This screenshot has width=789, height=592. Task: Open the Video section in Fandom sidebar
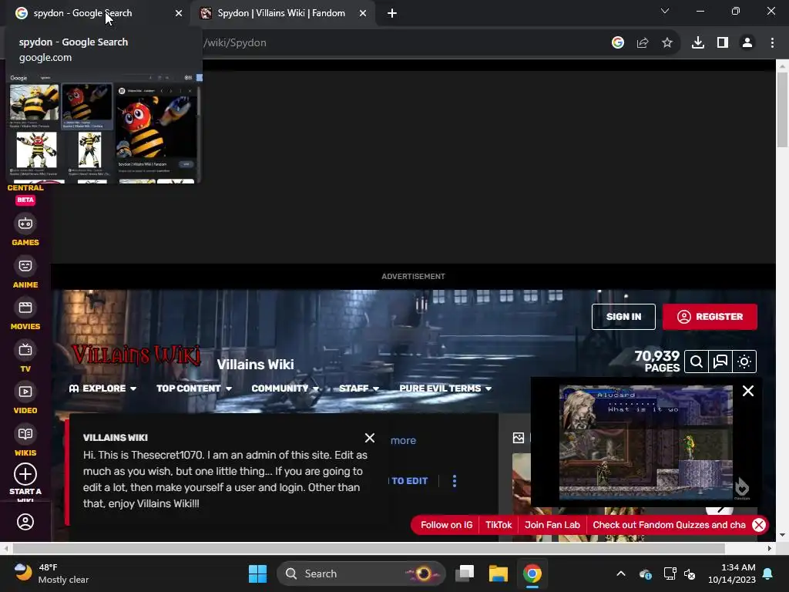[x=25, y=399]
